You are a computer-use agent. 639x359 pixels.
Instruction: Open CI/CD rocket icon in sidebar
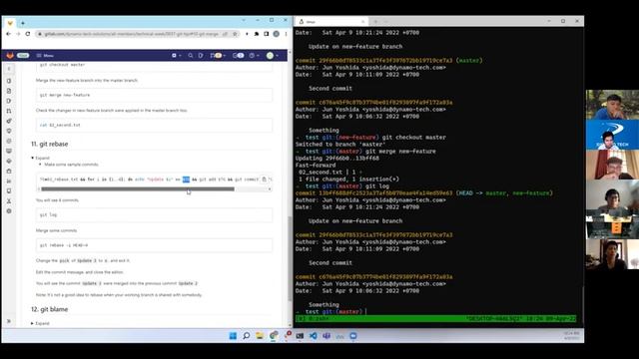coord(9,121)
